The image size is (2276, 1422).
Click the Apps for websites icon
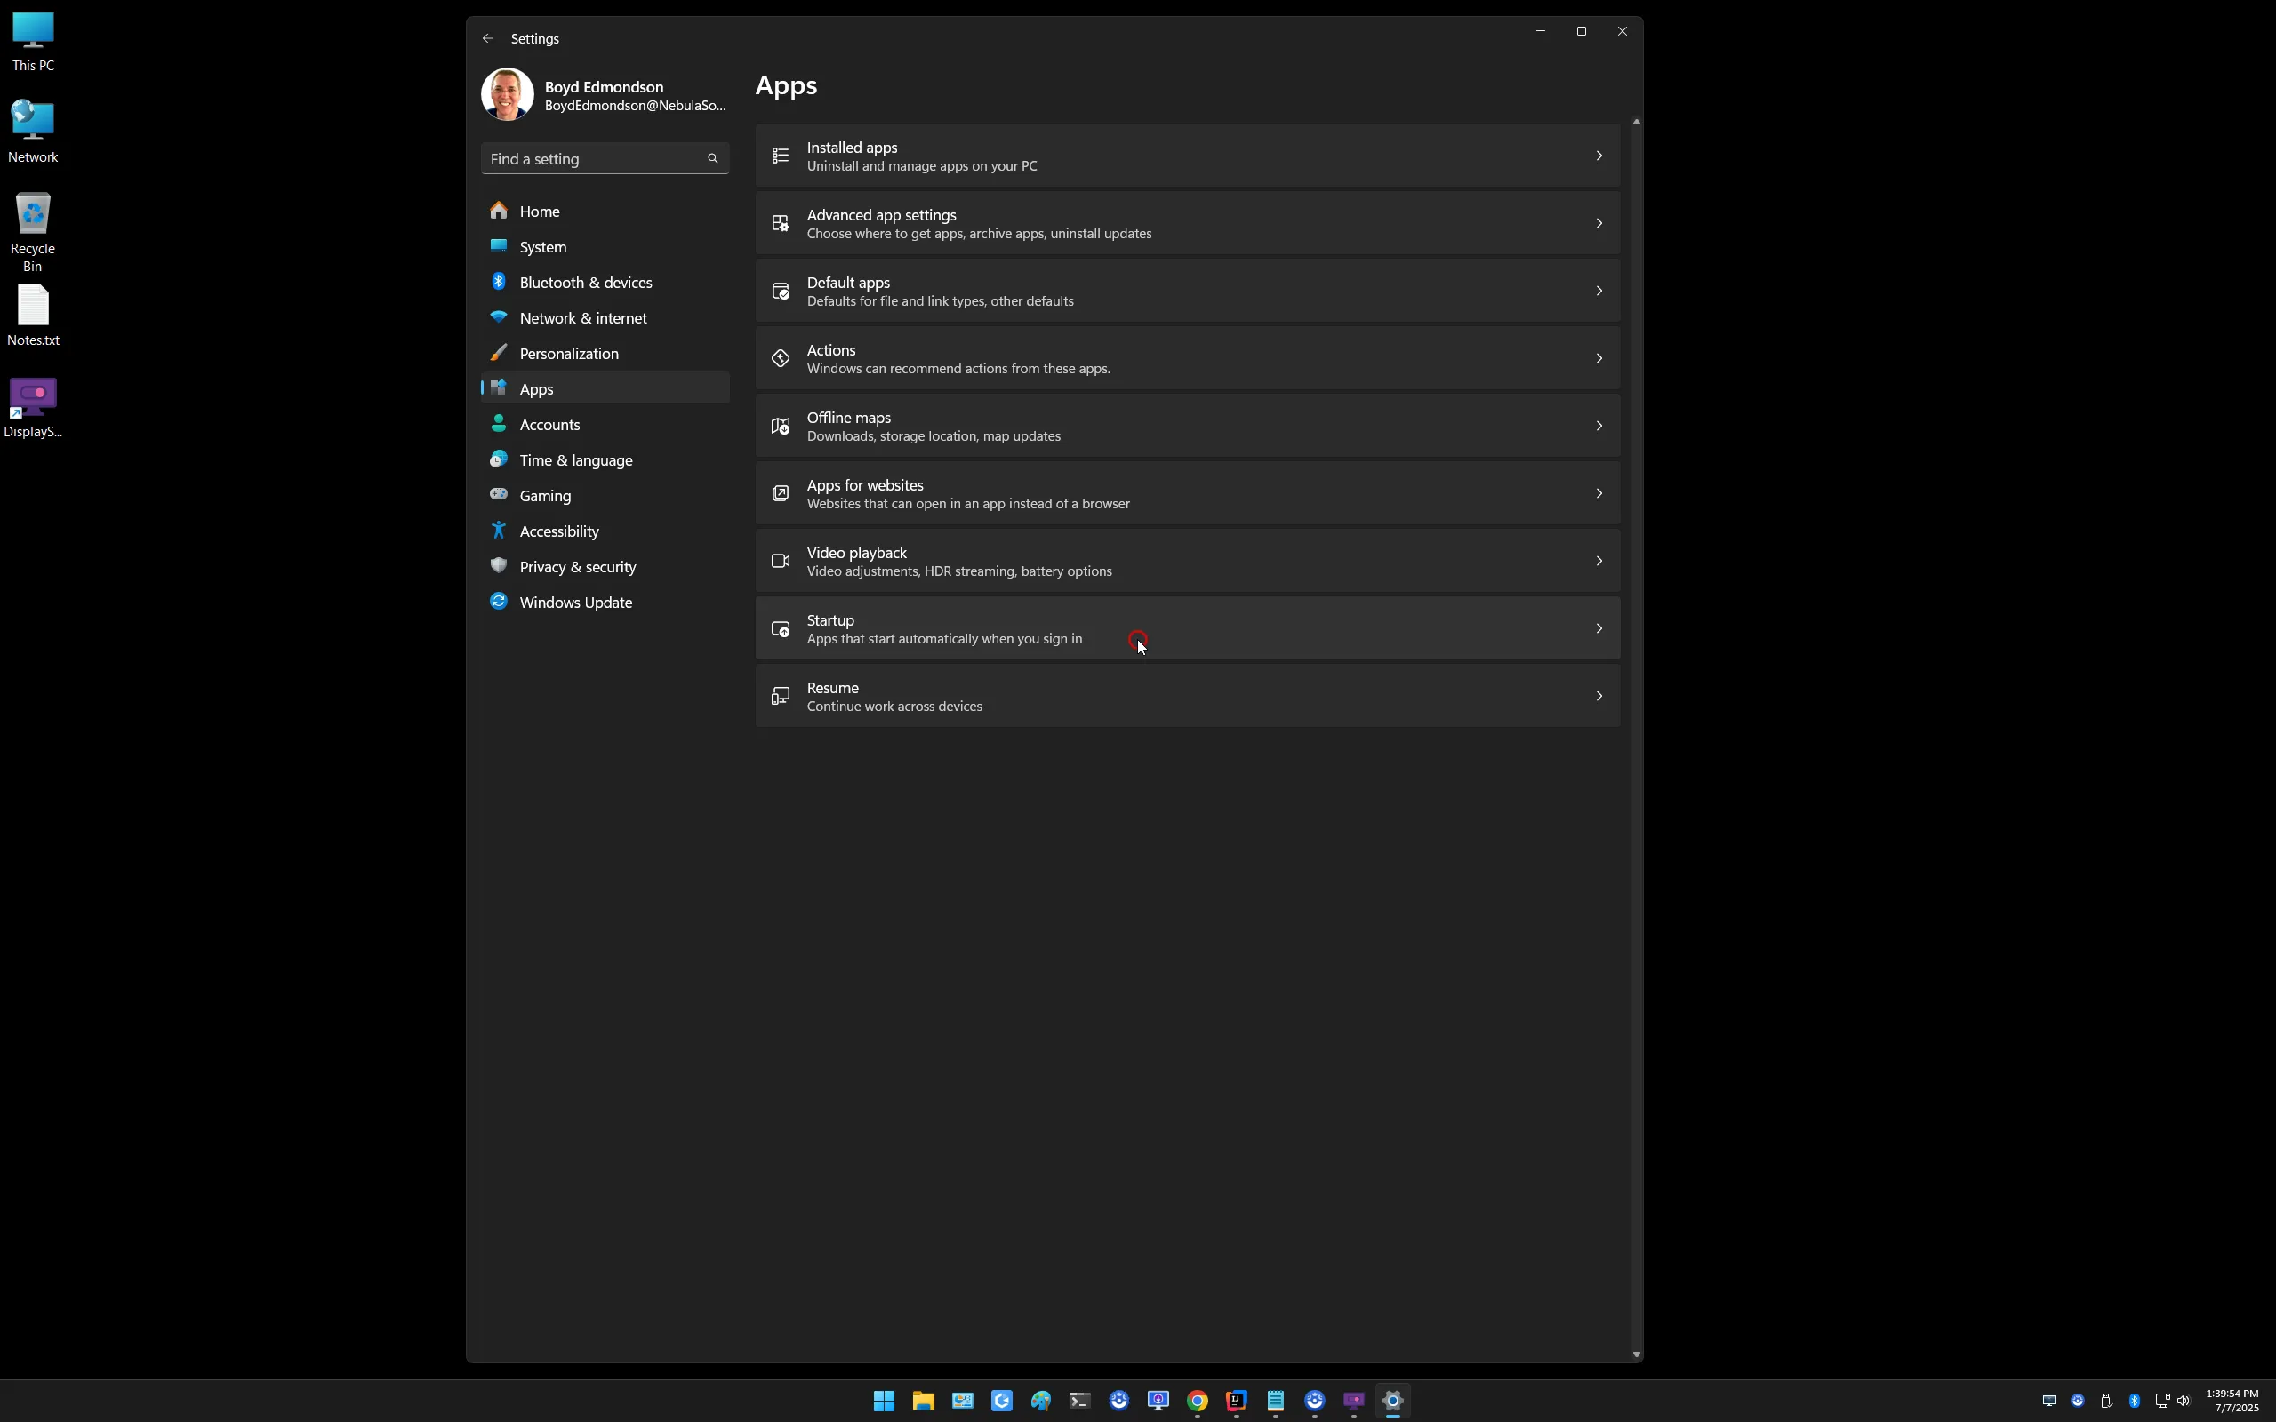781,494
